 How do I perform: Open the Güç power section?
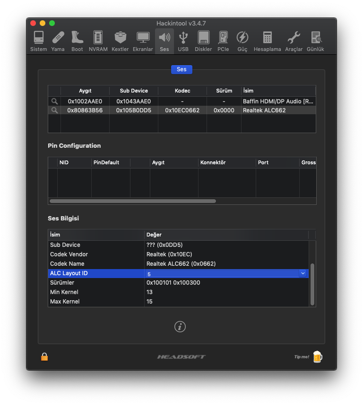point(242,41)
